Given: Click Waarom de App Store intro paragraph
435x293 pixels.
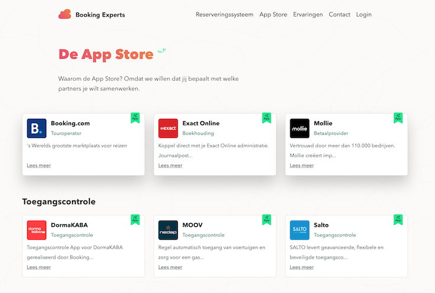Looking at the screenshot, I should point(148,83).
